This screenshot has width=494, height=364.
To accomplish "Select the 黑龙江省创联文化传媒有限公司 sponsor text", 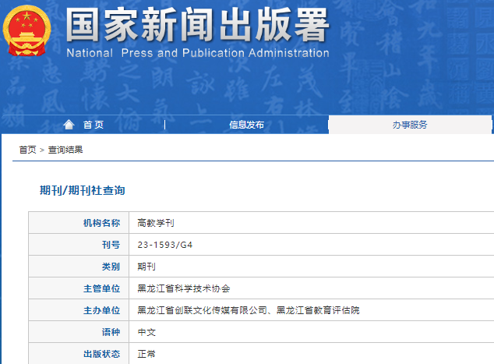I will coord(203,310).
